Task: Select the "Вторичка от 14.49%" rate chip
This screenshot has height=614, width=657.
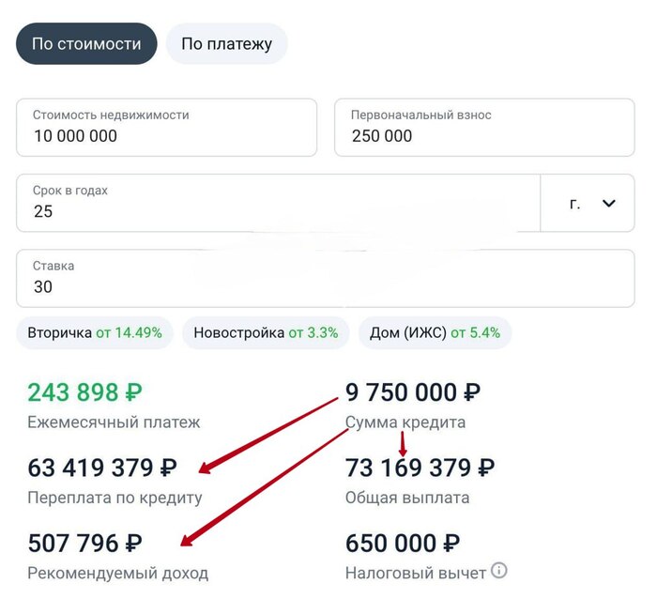Action: (x=95, y=332)
